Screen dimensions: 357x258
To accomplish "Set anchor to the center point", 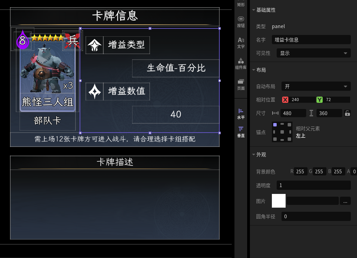I will (x=282, y=132).
